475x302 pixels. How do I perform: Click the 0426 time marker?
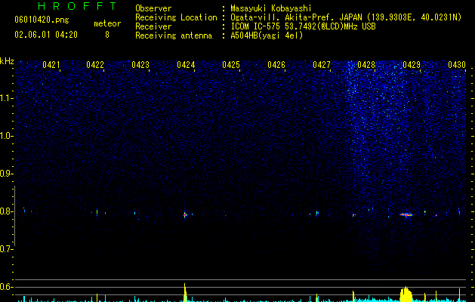(x=276, y=65)
